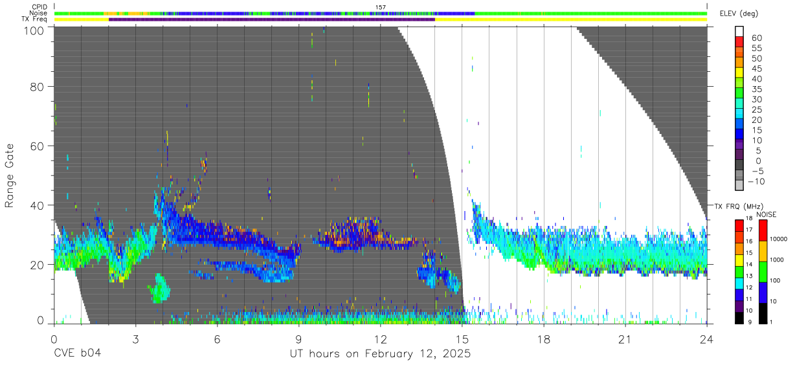Image resolution: width=795 pixels, height=367 pixels.
Task: Click the 80 range gate tick label
Action: [x=38, y=86]
